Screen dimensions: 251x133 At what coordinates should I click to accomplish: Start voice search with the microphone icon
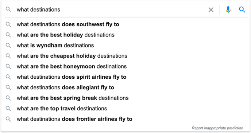coord(228,10)
